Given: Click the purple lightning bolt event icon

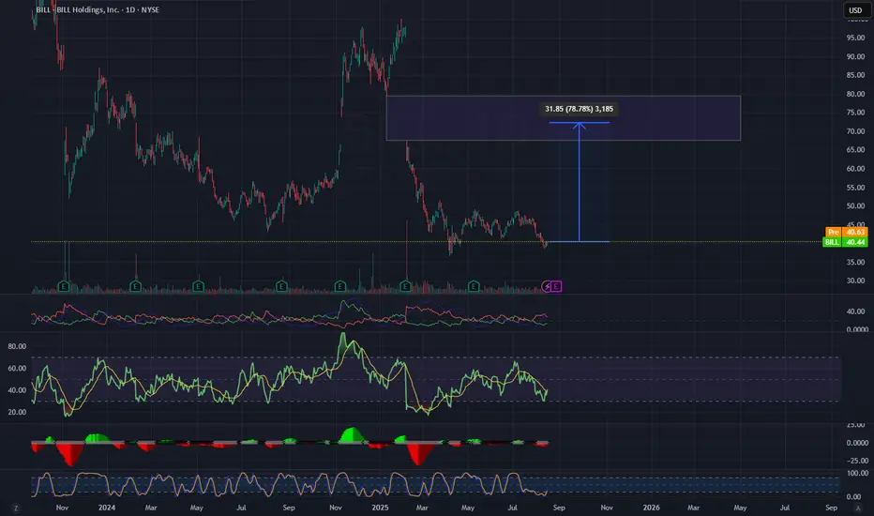Looking at the screenshot, I should pos(547,287).
